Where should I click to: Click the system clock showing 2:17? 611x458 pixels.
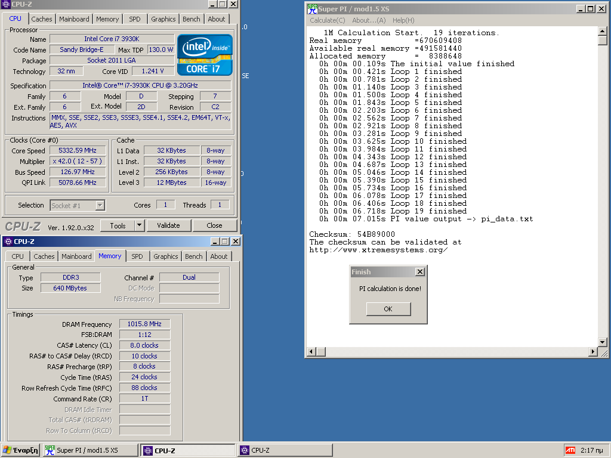click(x=591, y=450)
